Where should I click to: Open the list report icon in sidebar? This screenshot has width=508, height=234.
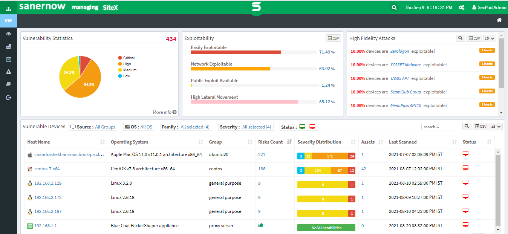pyautogui.click(x=8, y=59)
